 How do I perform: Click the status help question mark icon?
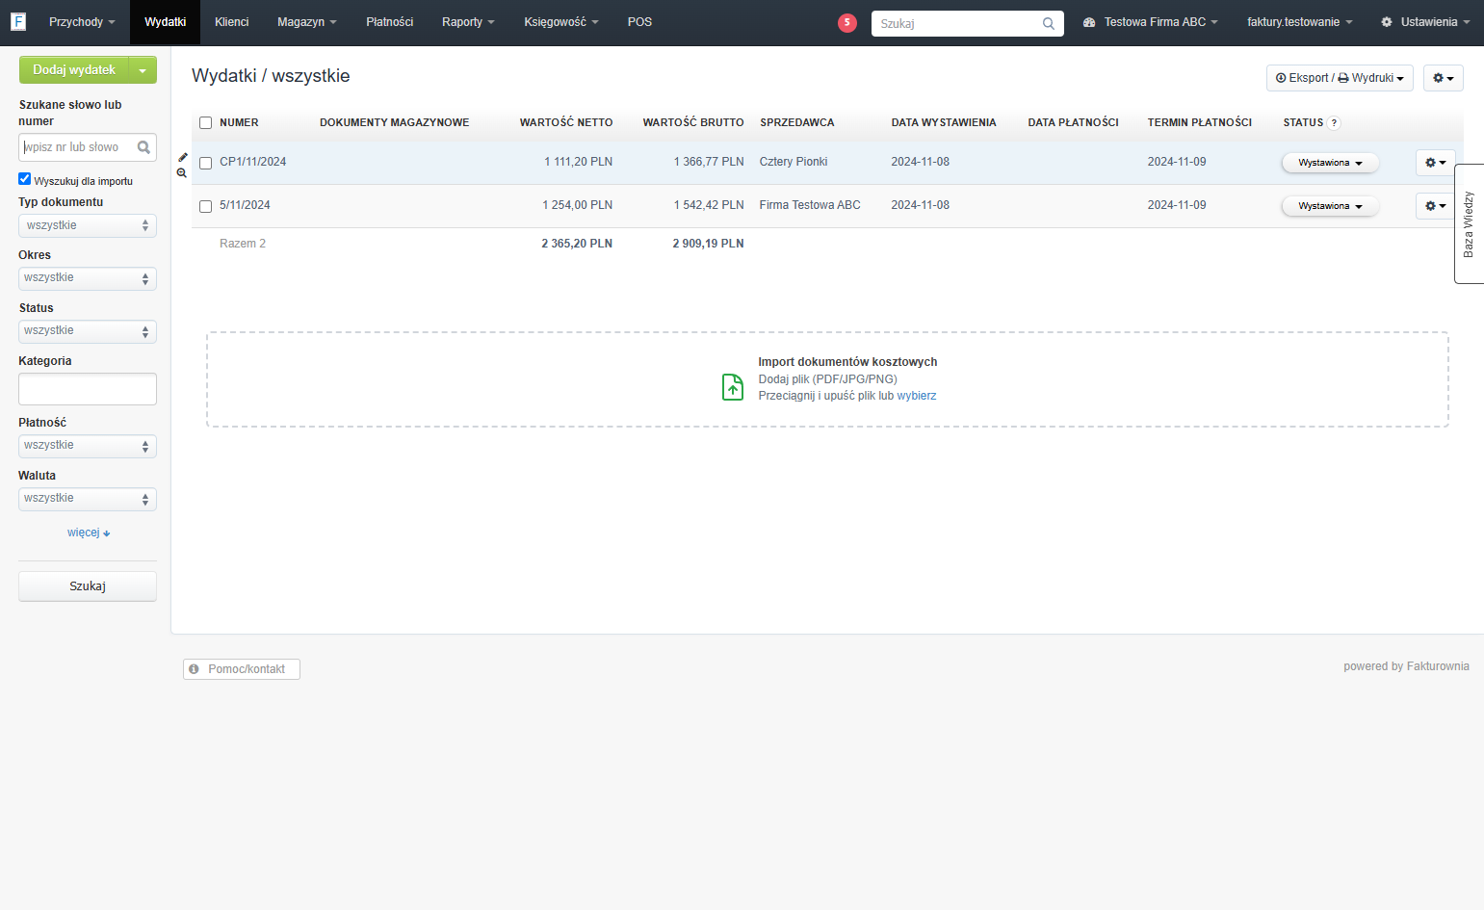coord(1334,123)
